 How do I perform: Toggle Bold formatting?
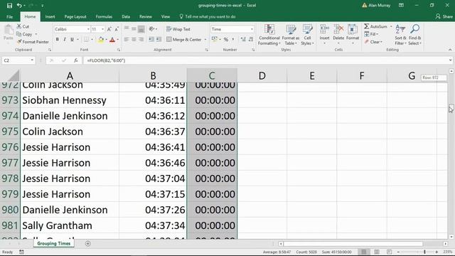[x=57, y=40]
